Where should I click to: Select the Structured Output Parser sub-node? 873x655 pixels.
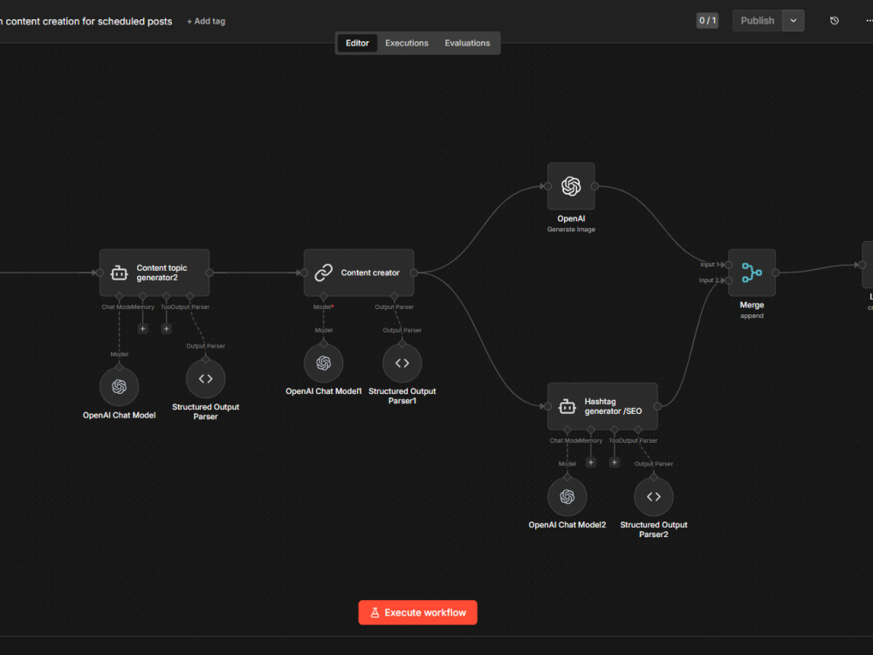(205, 379)
